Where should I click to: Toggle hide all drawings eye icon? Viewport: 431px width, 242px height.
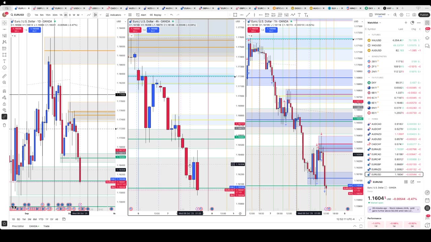tap(4, 110)
